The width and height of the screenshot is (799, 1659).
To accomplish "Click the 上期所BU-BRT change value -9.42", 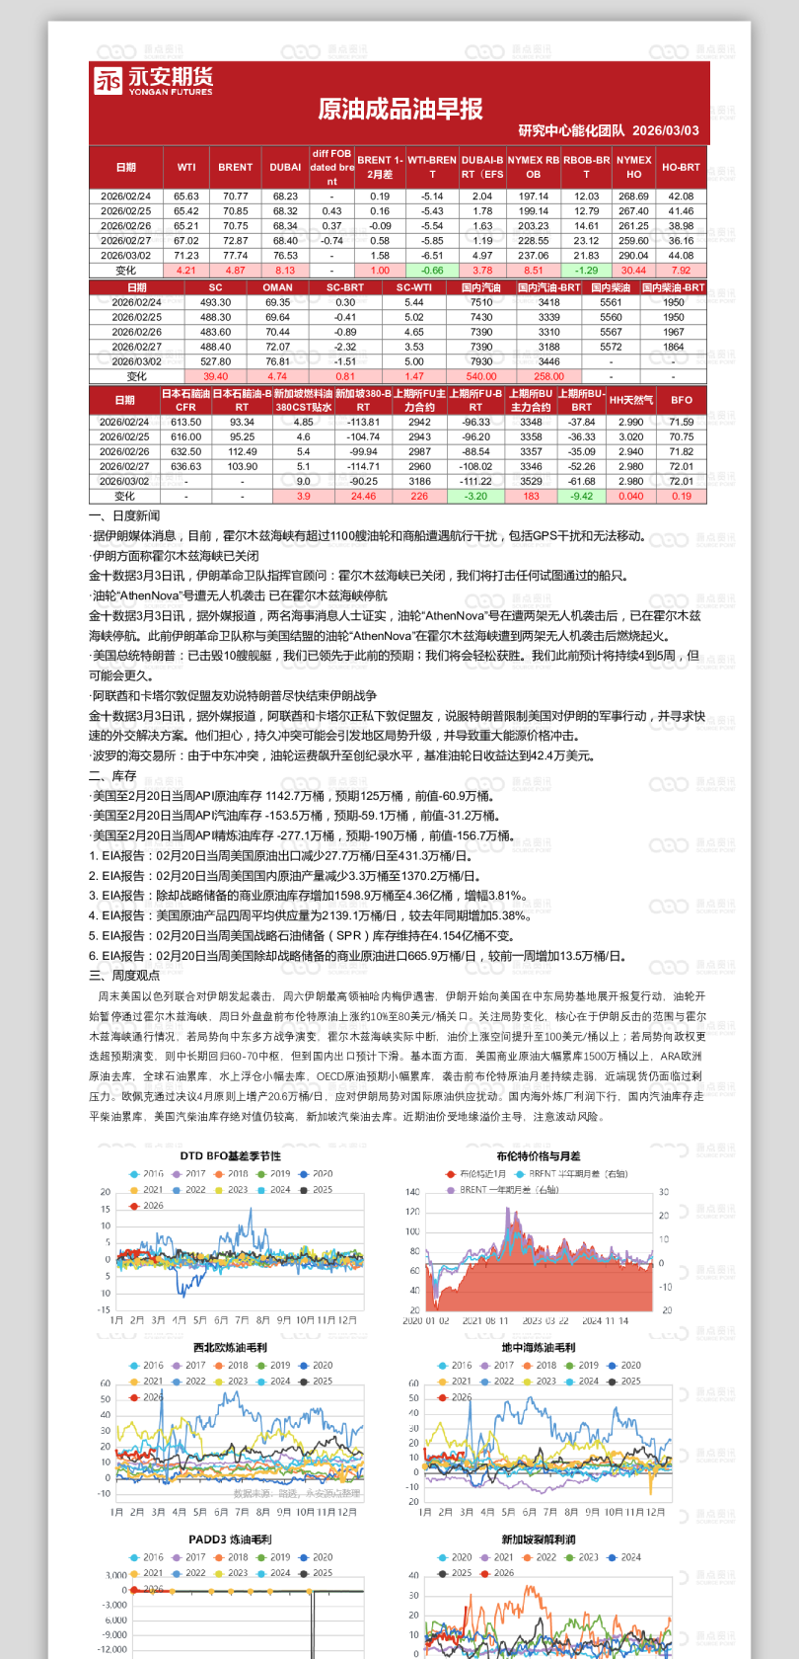I will pos(582,497).
